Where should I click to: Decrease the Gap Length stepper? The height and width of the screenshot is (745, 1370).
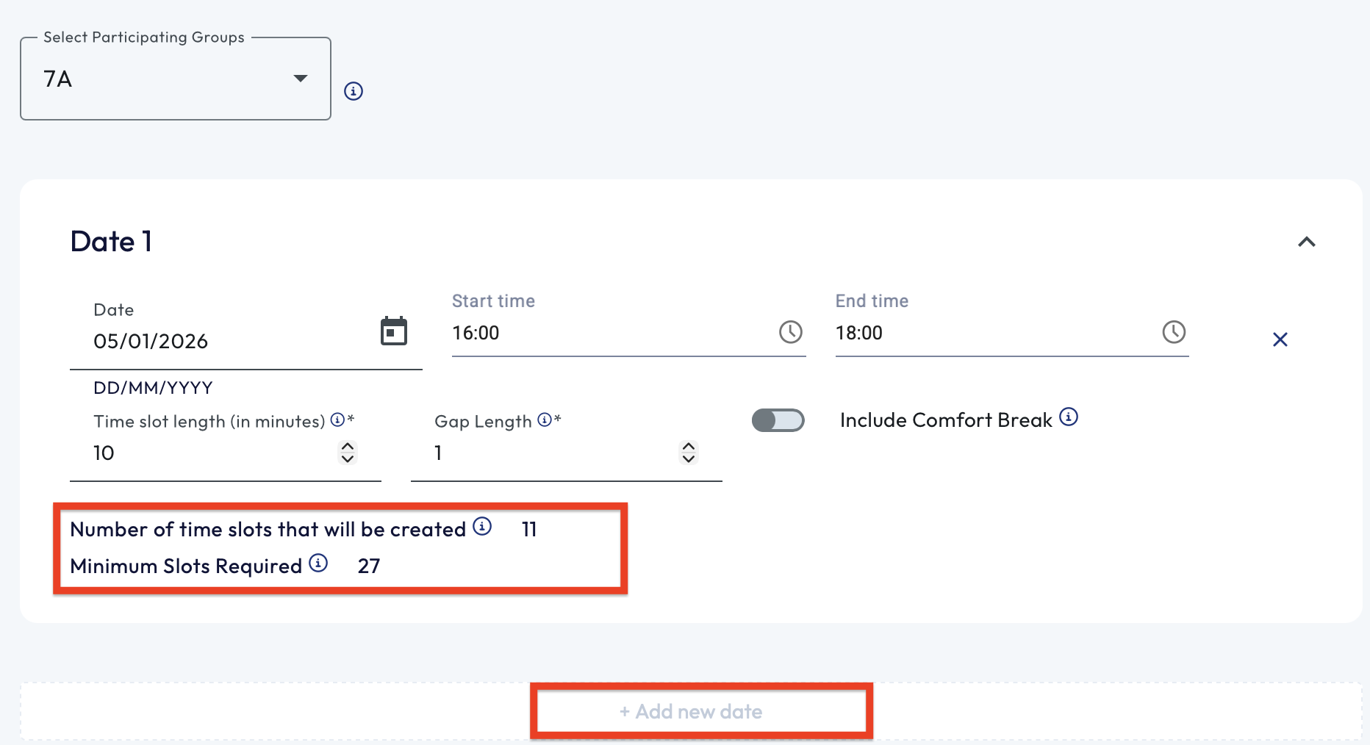[x=689, y=459]
